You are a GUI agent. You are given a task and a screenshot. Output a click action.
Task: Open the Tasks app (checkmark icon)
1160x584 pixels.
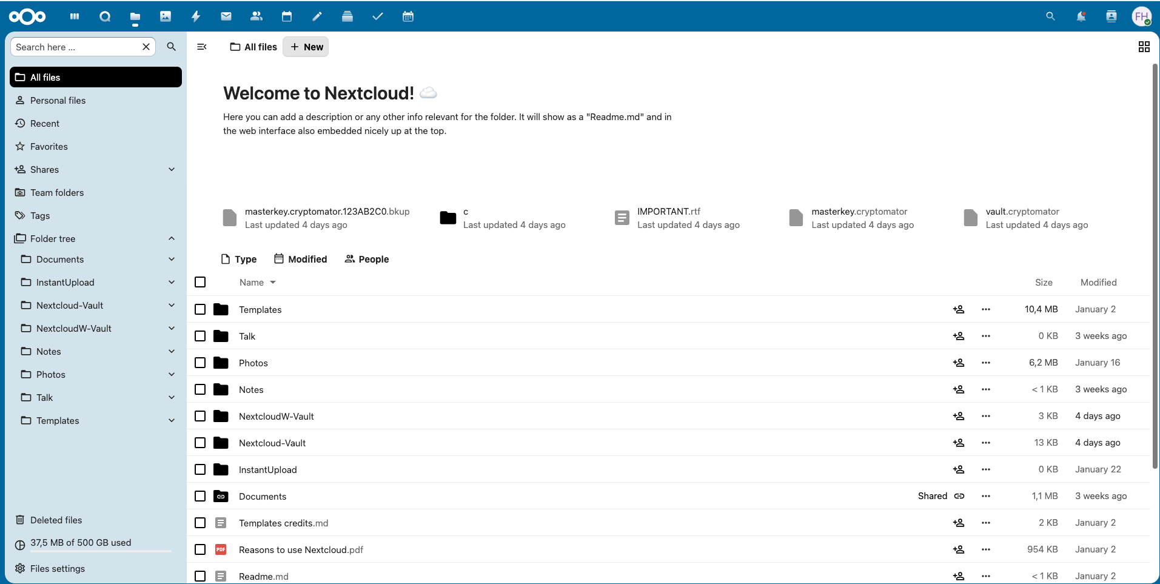tap(378, 16)
